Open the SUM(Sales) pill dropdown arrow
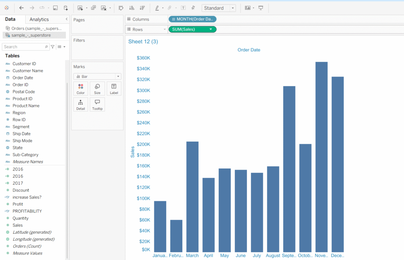Image resolution: width=404 pixels, height=260 pixels. [211, 29]
